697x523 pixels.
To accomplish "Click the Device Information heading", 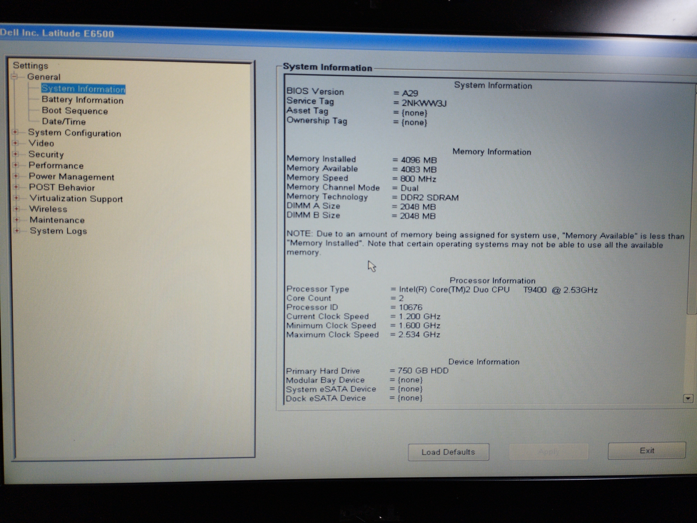I will pyautogui.click(x=484, y=362).
